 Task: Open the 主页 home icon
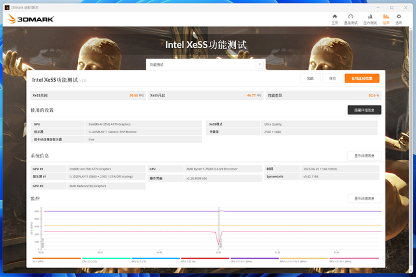(x=335, y=18)
